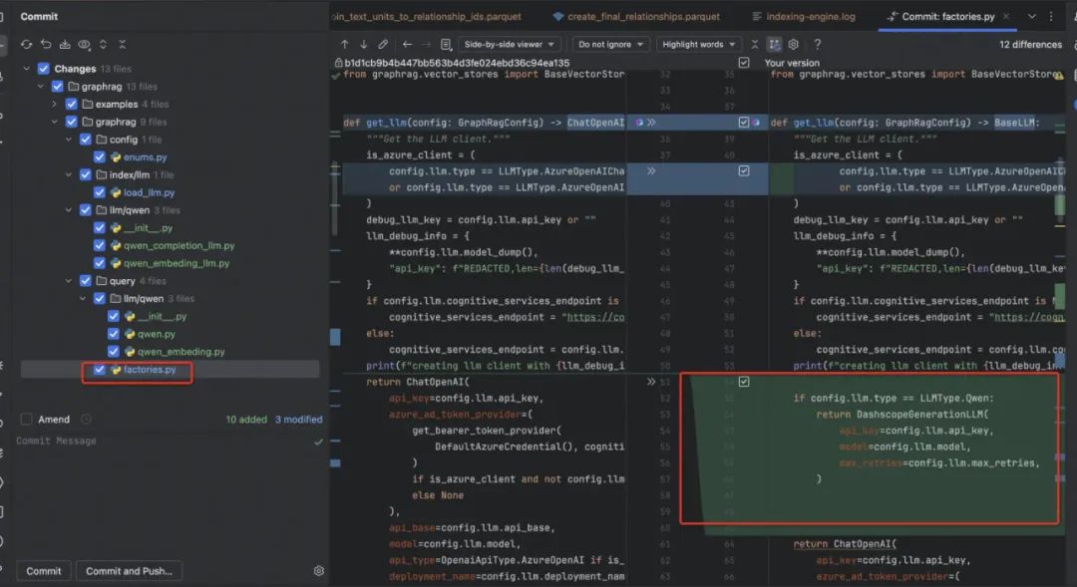Open the Side-by-side viewer dropdown

pos(511,45)
